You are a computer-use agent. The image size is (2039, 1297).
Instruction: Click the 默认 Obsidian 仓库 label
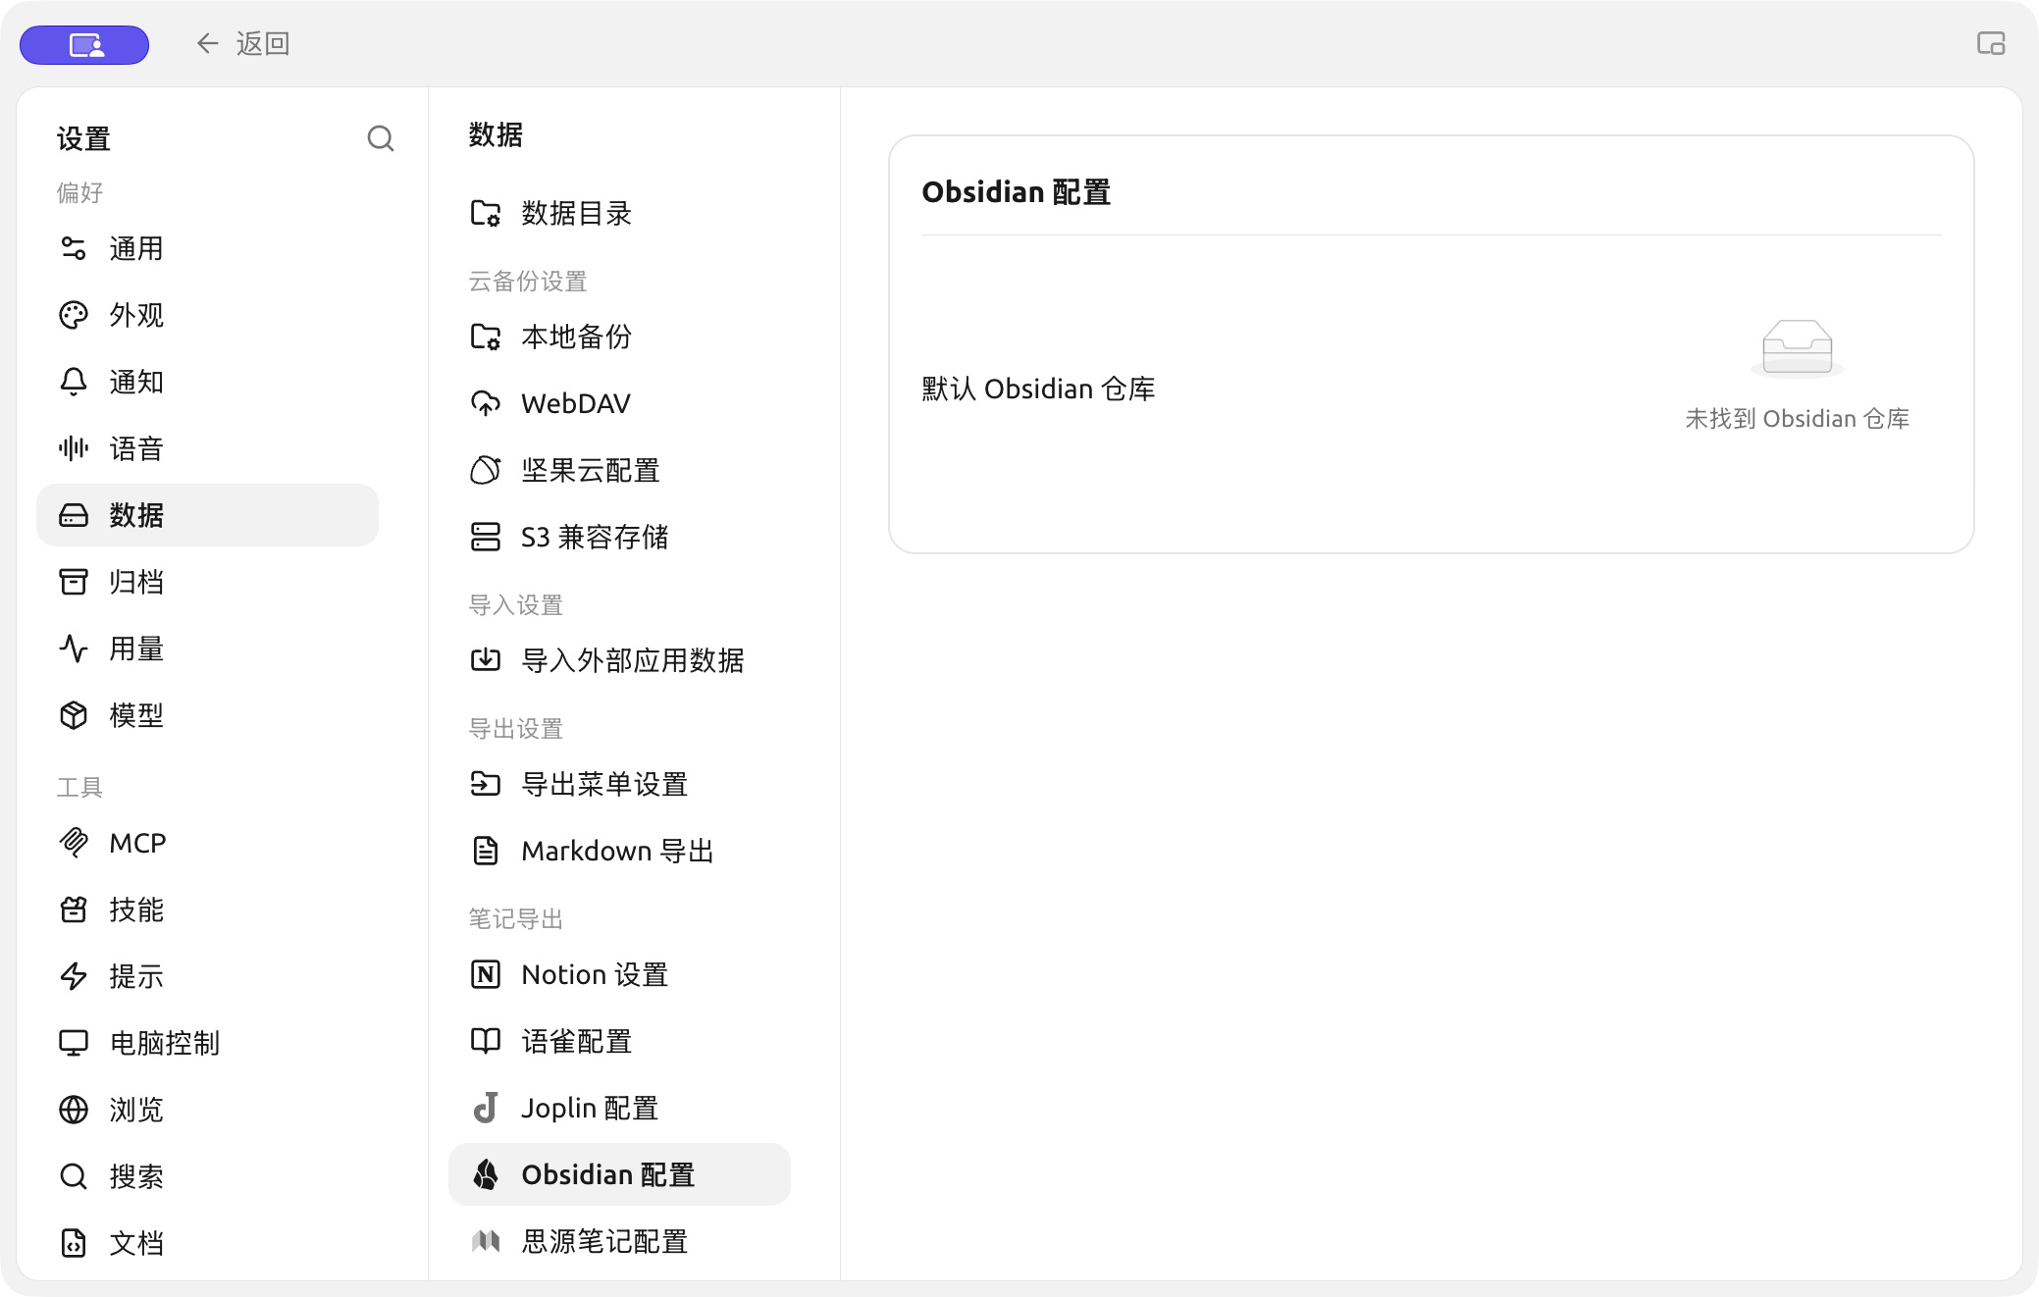pos(1038,389)
